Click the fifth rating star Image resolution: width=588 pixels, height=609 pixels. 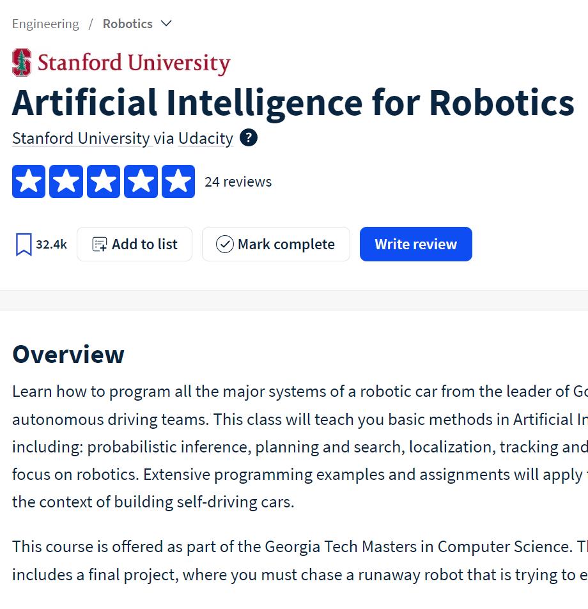tap(178, 181)
